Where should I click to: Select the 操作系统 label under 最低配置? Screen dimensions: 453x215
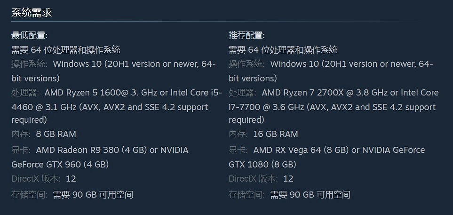[29, 64]
